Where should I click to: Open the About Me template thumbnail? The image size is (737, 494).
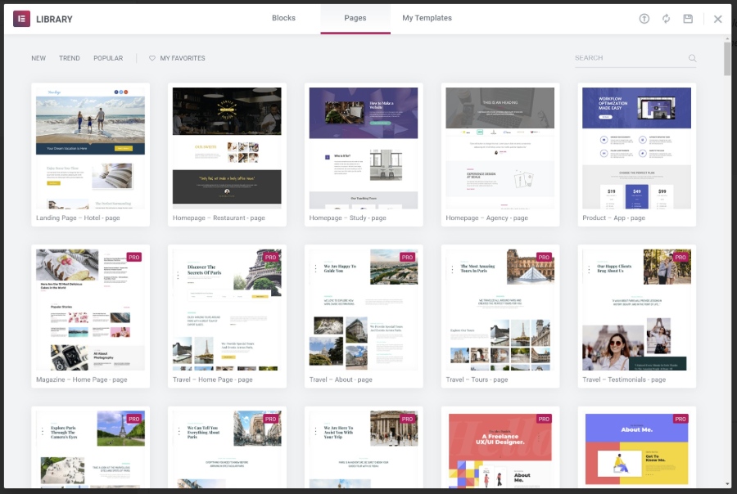pos(637,448)
